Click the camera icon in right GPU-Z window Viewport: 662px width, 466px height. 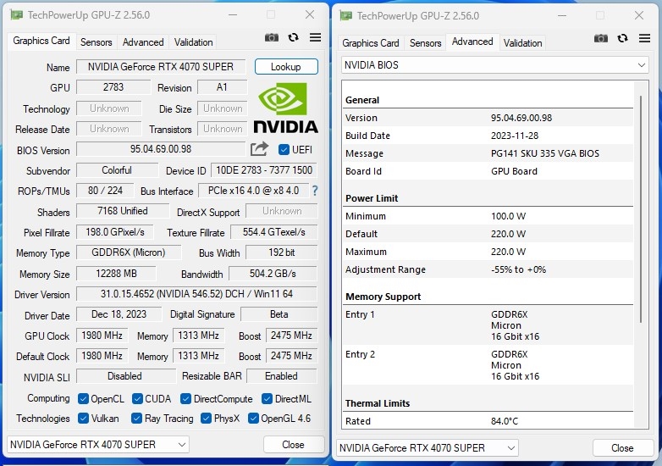pos(601,38)
